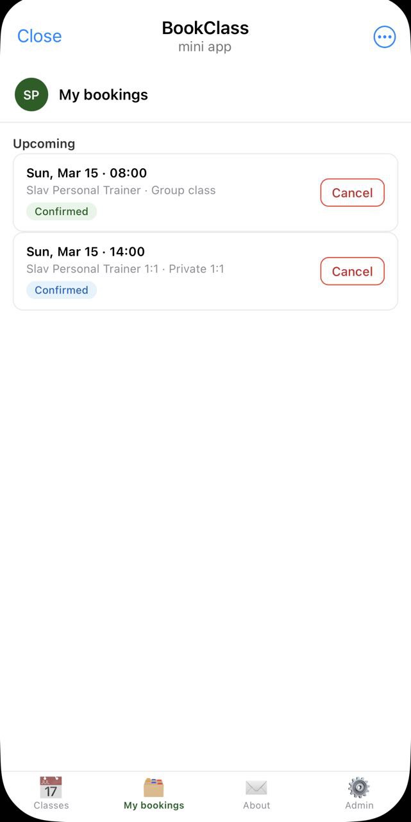411x822 pixels.
Task: Switch to the Classes tab
Action: coord(51,795)
